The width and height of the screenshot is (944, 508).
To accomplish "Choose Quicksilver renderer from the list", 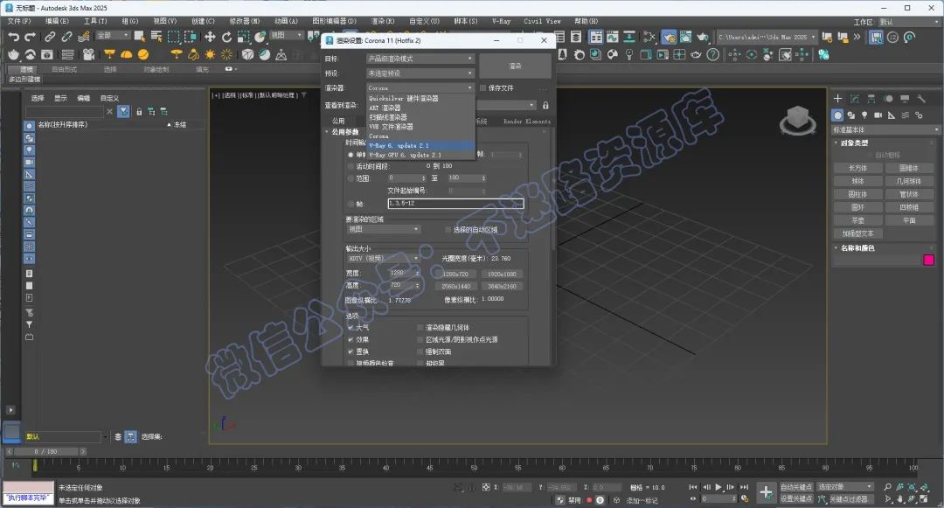I will (420, 98).
